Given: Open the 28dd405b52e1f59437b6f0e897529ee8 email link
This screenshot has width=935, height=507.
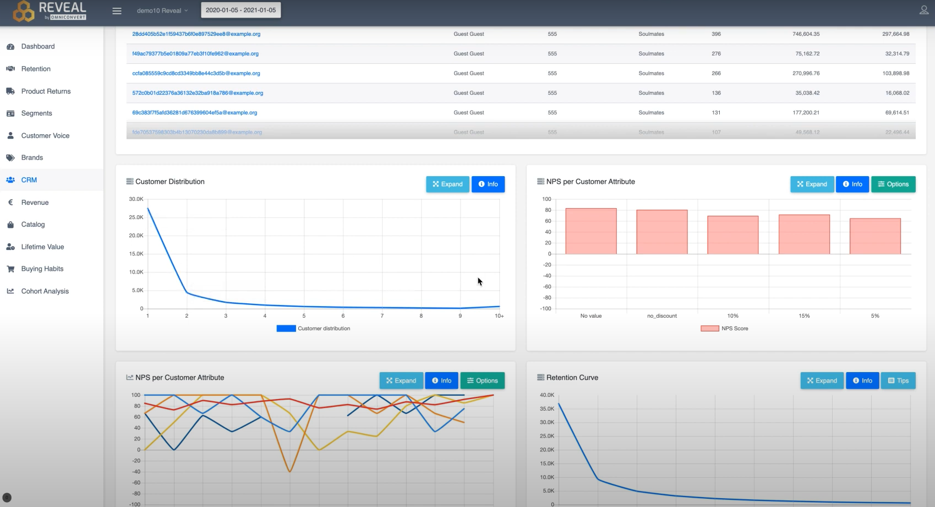Looking at the screenshot, I should pyautogui.click(x=196, y=34).
